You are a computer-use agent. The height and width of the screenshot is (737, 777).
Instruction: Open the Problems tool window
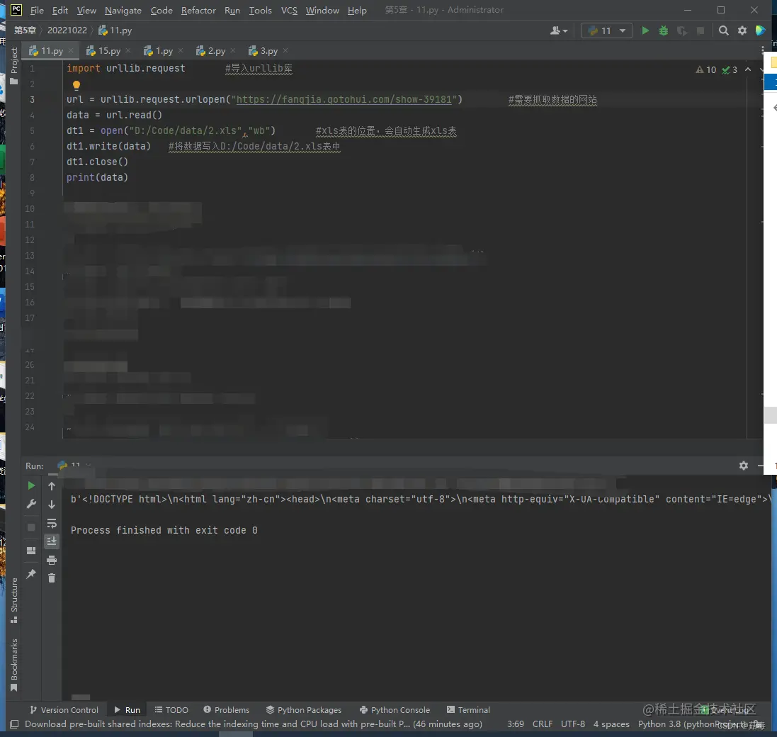[x=227, y=710]
